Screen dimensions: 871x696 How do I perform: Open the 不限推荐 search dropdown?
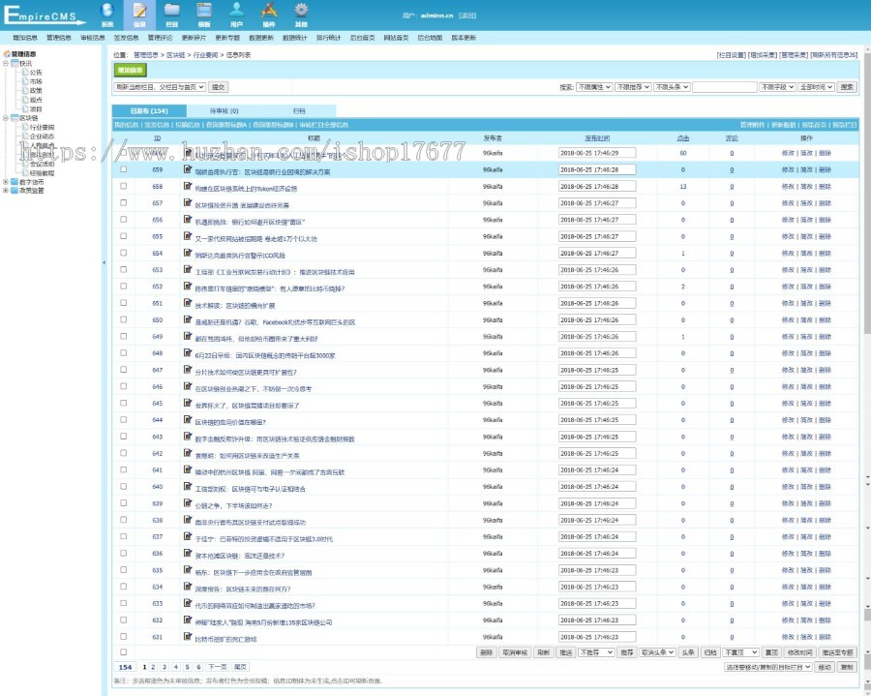click(x=633, y=87)
